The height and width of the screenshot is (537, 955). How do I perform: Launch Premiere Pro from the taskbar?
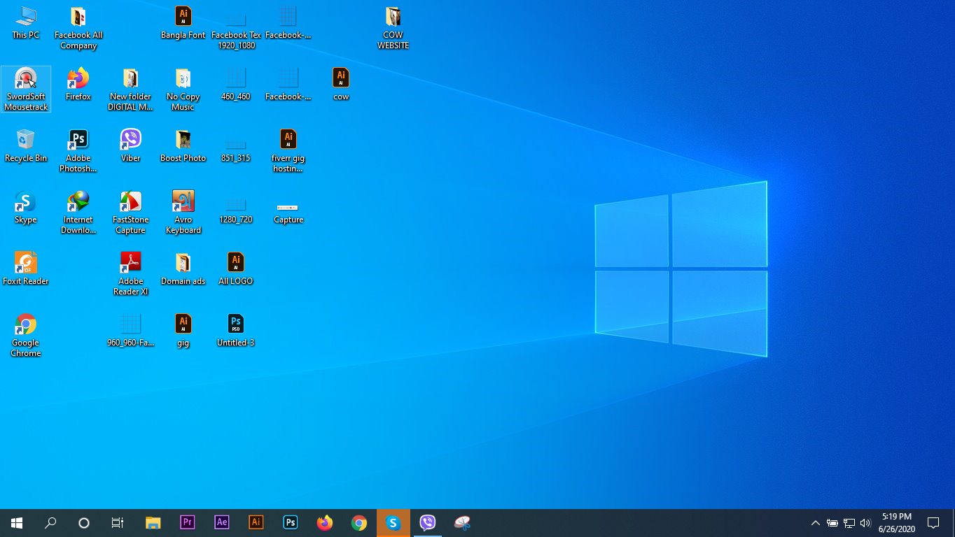(x=187, y=523)
